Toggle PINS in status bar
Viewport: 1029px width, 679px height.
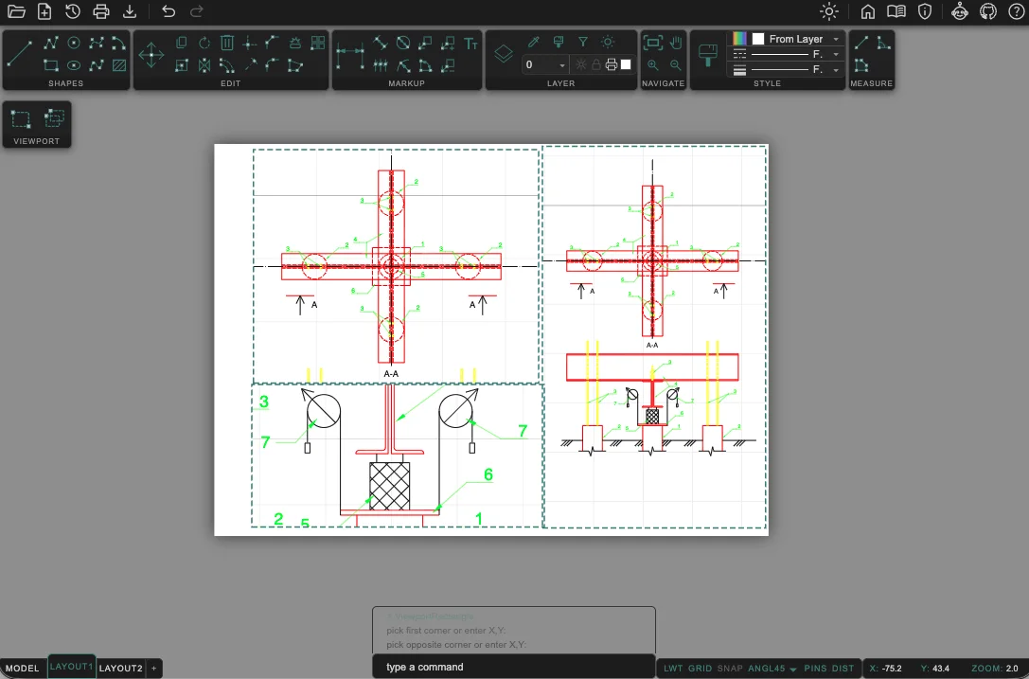815,668
